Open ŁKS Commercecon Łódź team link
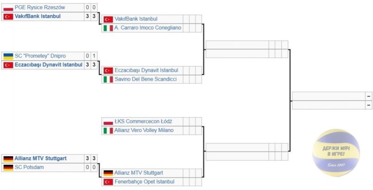The width and height of the screenshot is (373, 190). tap(143, 122)
